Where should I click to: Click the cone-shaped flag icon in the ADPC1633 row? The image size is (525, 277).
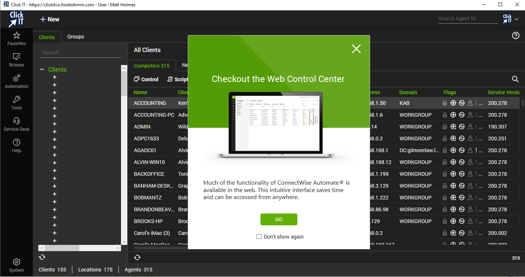470,138
